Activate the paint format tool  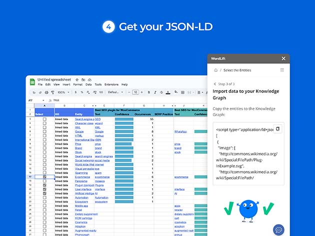[x=52, y=92]
